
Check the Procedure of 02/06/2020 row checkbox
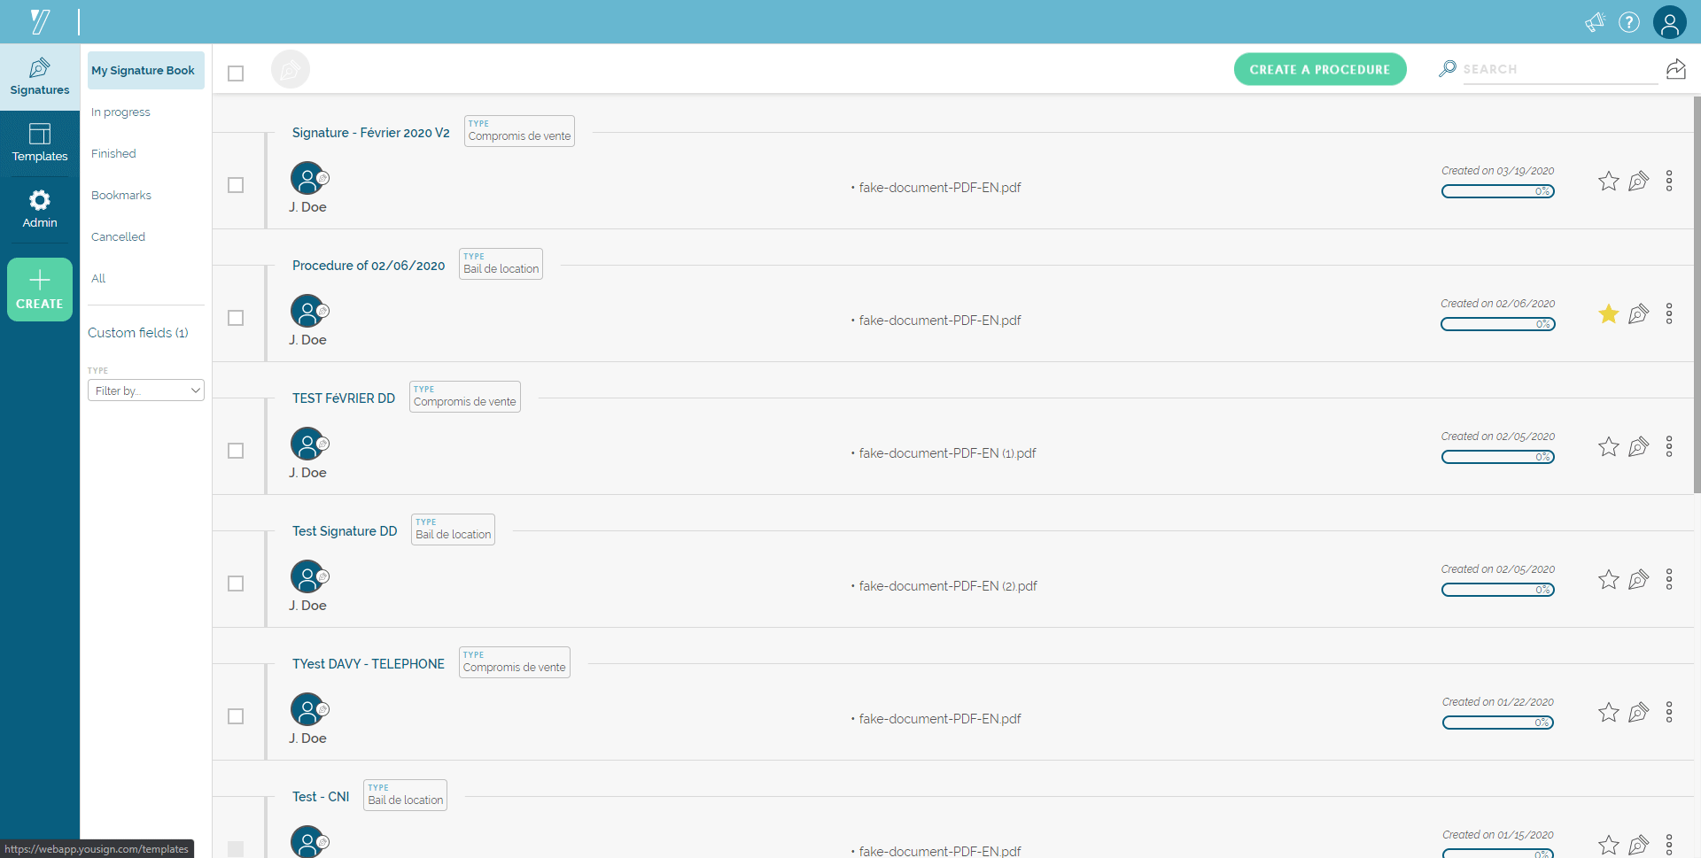point(236,318)
